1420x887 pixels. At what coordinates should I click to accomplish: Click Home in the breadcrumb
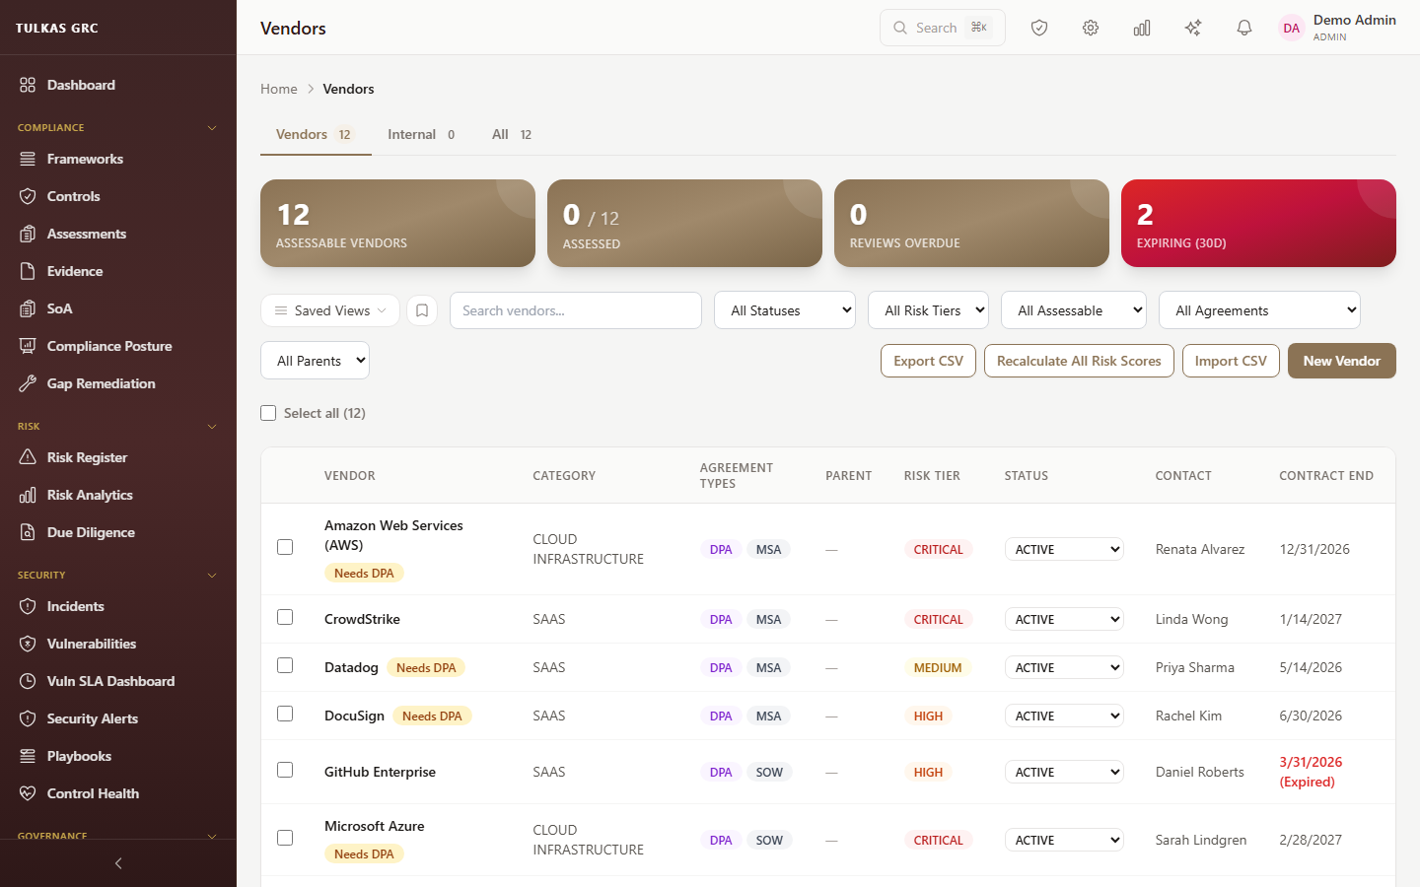point(279,89)
